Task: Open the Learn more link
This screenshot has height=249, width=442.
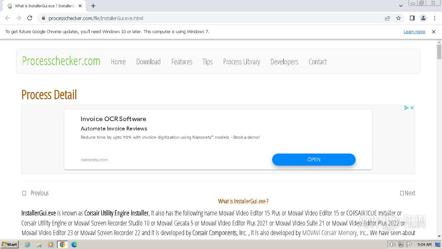Action: point(414,31)
